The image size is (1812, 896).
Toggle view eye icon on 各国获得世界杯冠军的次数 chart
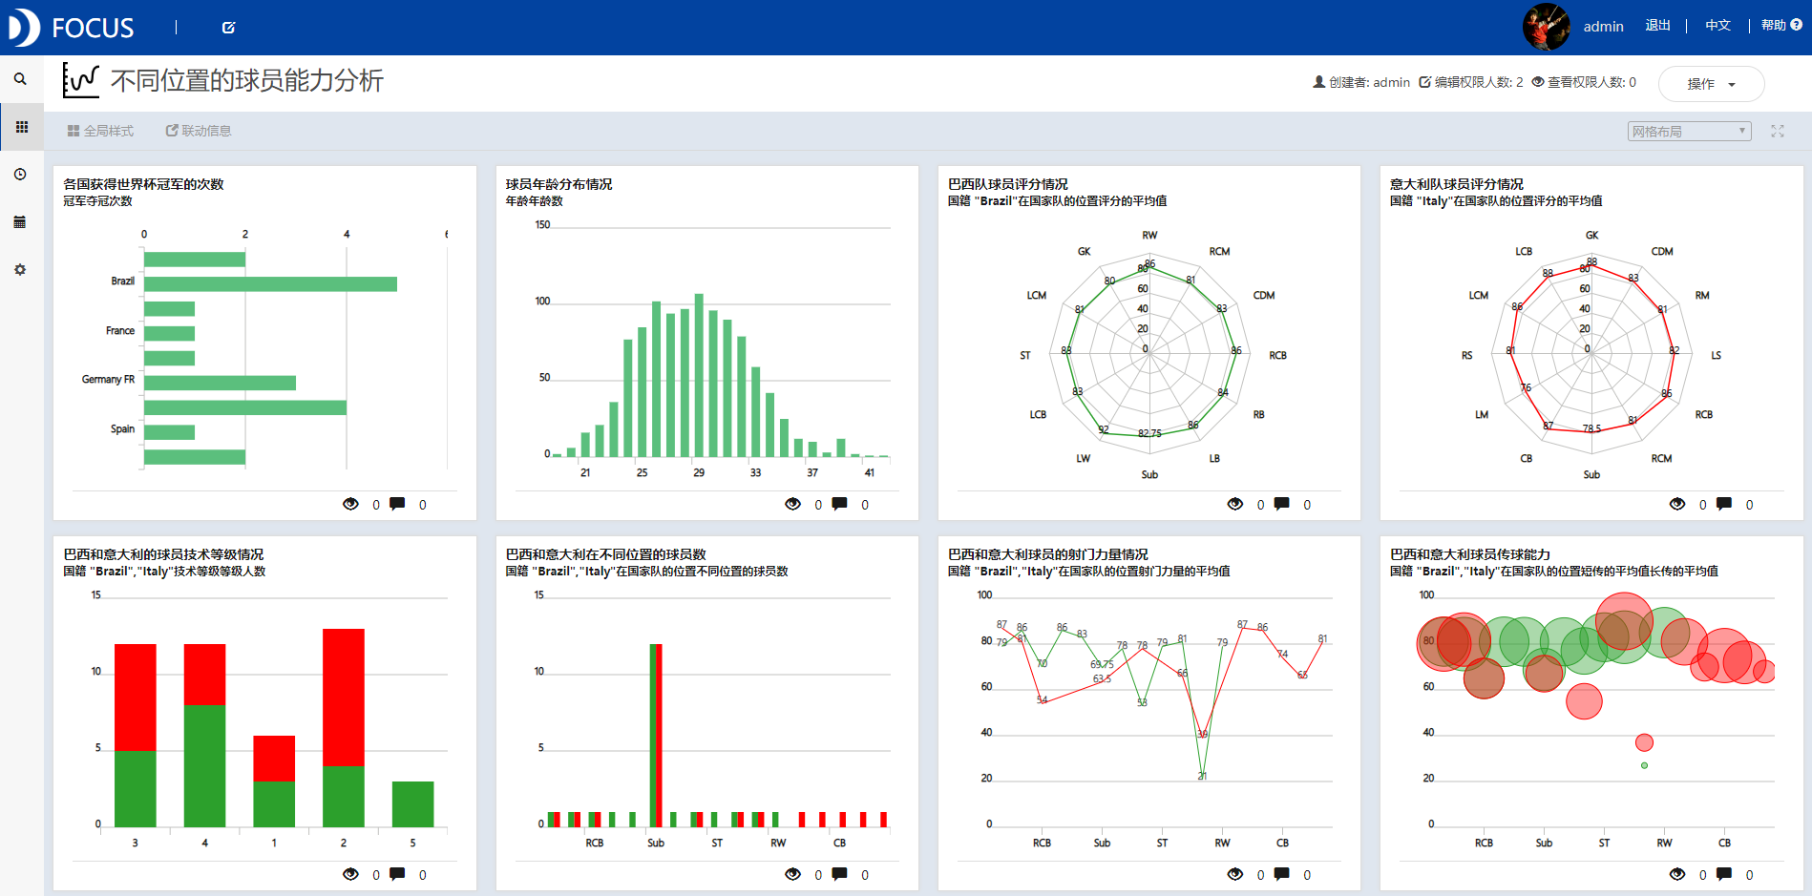350,504
